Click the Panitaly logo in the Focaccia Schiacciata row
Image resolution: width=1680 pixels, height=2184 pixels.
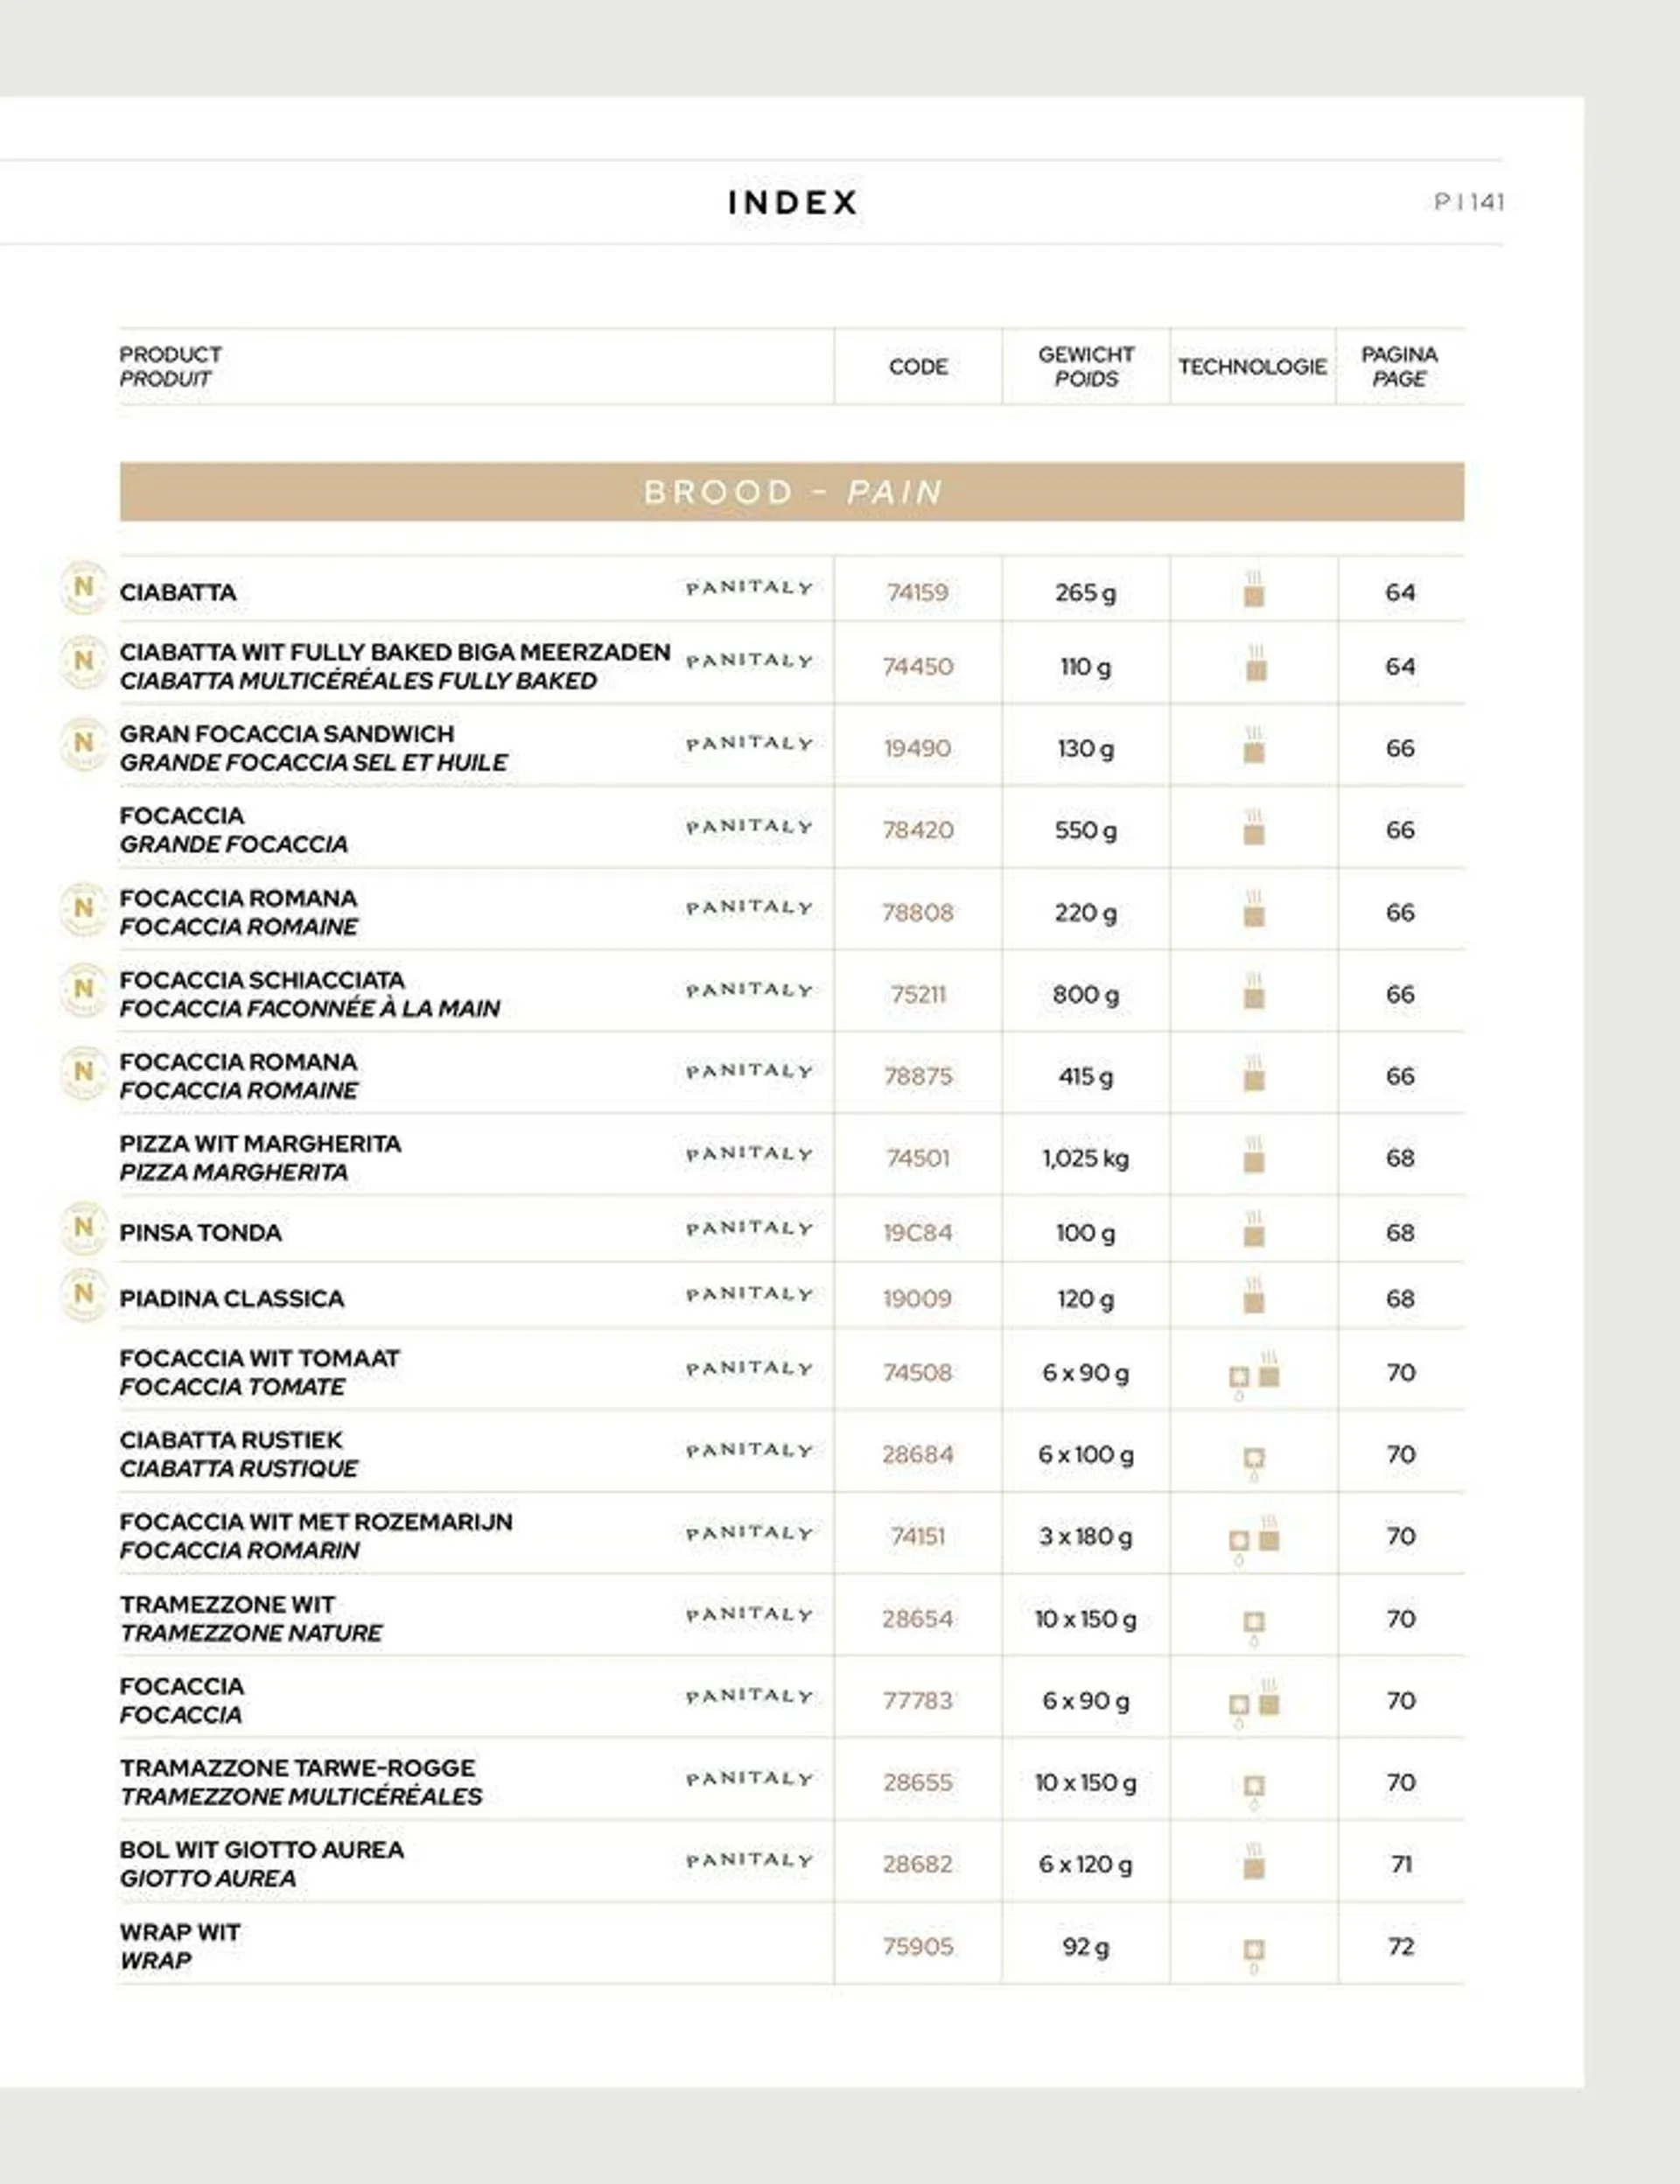coord(749,990)
